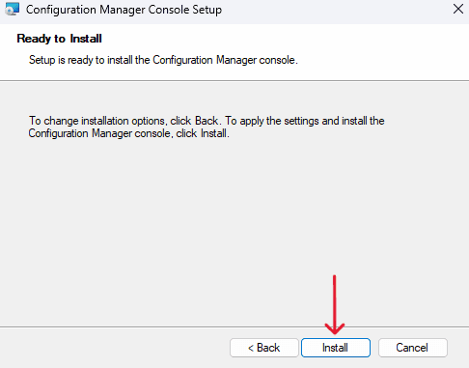Click the word Back in the instruction text

[207, 121]
